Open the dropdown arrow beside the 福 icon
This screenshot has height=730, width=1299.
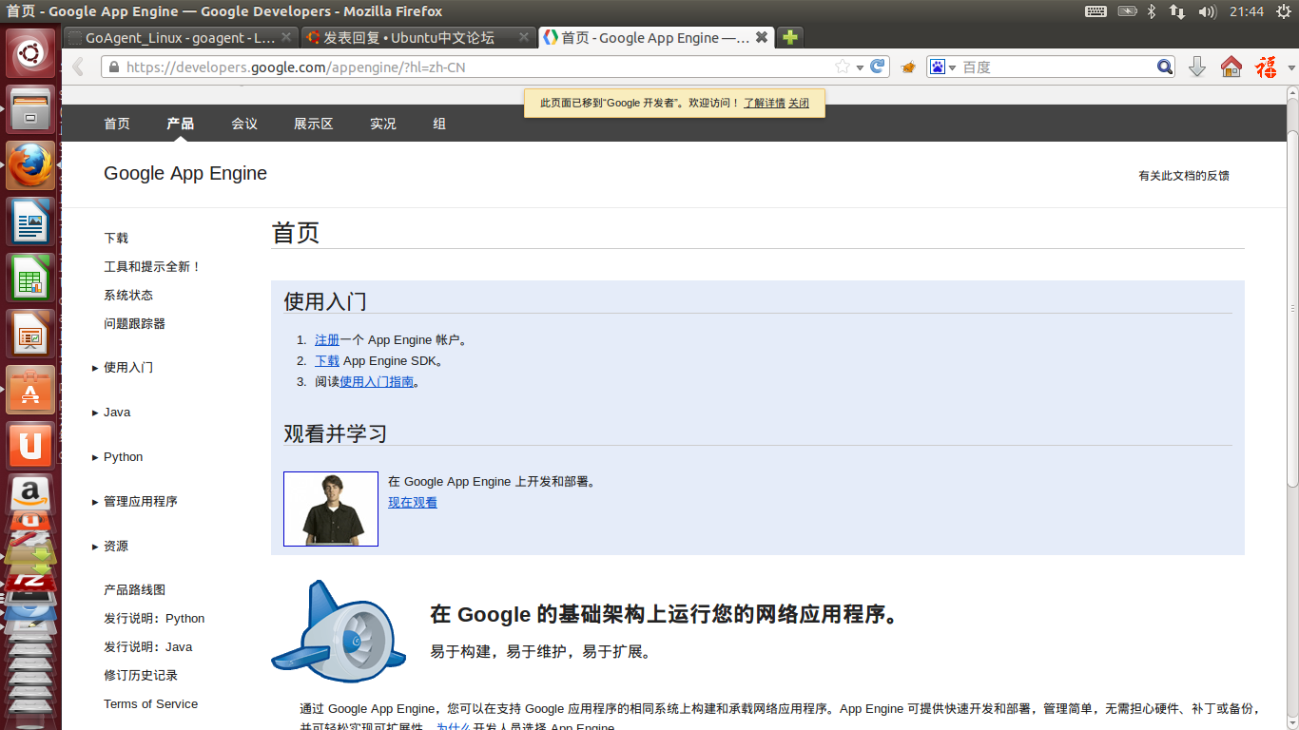tap(1290, 67)
